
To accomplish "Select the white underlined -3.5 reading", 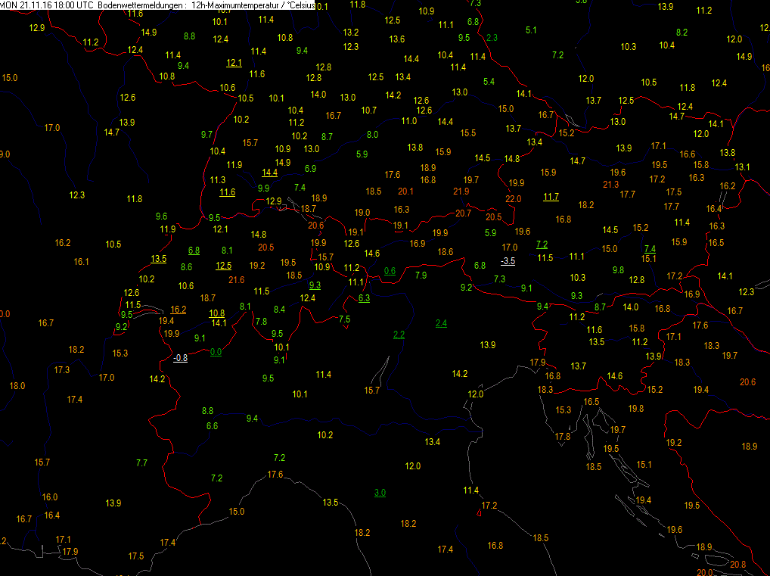I will coord(508,261).
